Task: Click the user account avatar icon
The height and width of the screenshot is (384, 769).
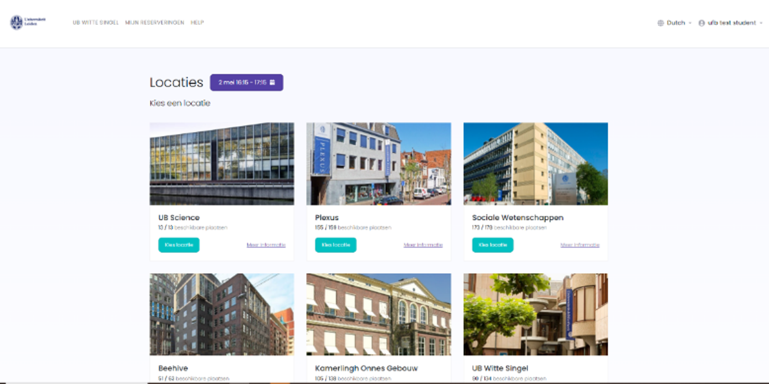Action: 701,23
